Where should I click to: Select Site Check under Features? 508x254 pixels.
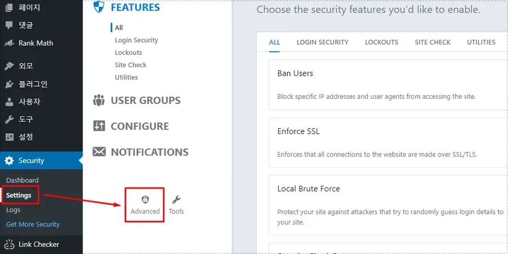pos(130,65)
